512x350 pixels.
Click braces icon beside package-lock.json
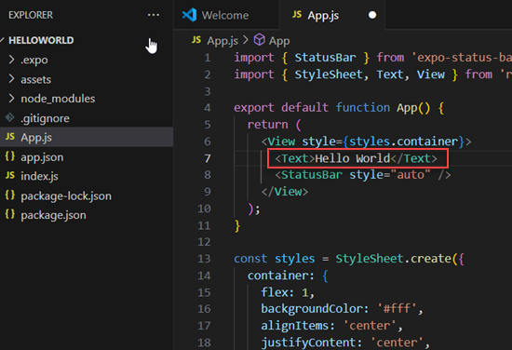(10, 195)
